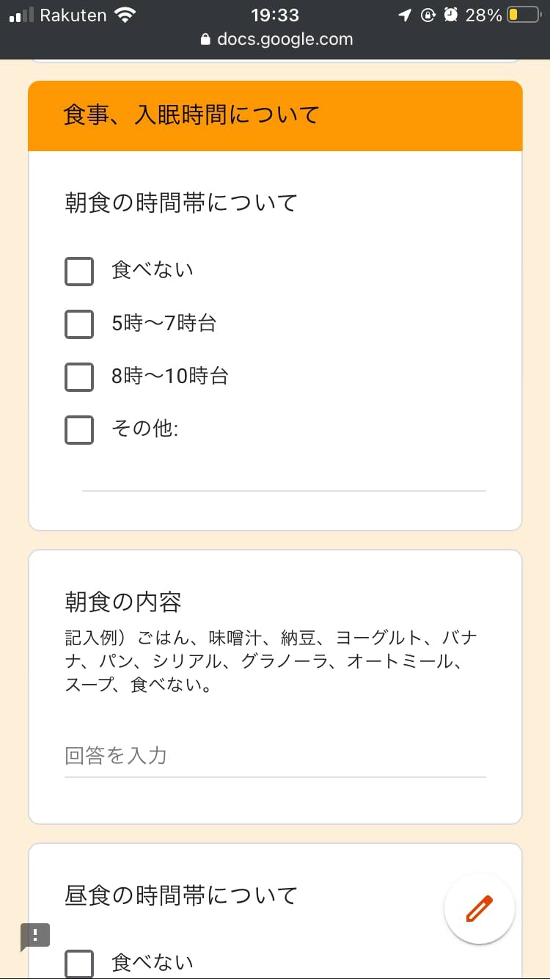
Task: Tap the alarm clock status icon
Action: tap(451, 15)
